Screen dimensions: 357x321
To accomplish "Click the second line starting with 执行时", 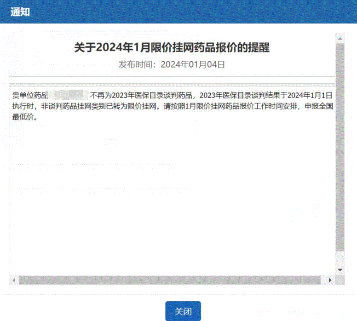I will coord(92,106).
